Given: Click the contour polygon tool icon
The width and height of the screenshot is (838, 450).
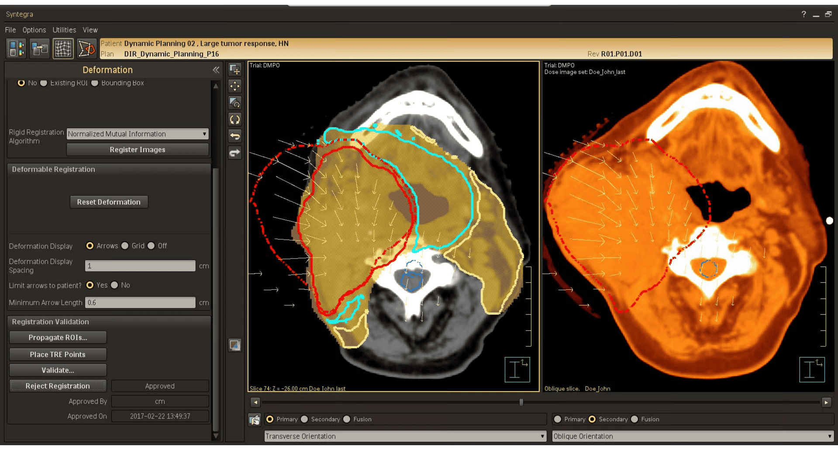Looking at the screenshot, I should [86, 48].
